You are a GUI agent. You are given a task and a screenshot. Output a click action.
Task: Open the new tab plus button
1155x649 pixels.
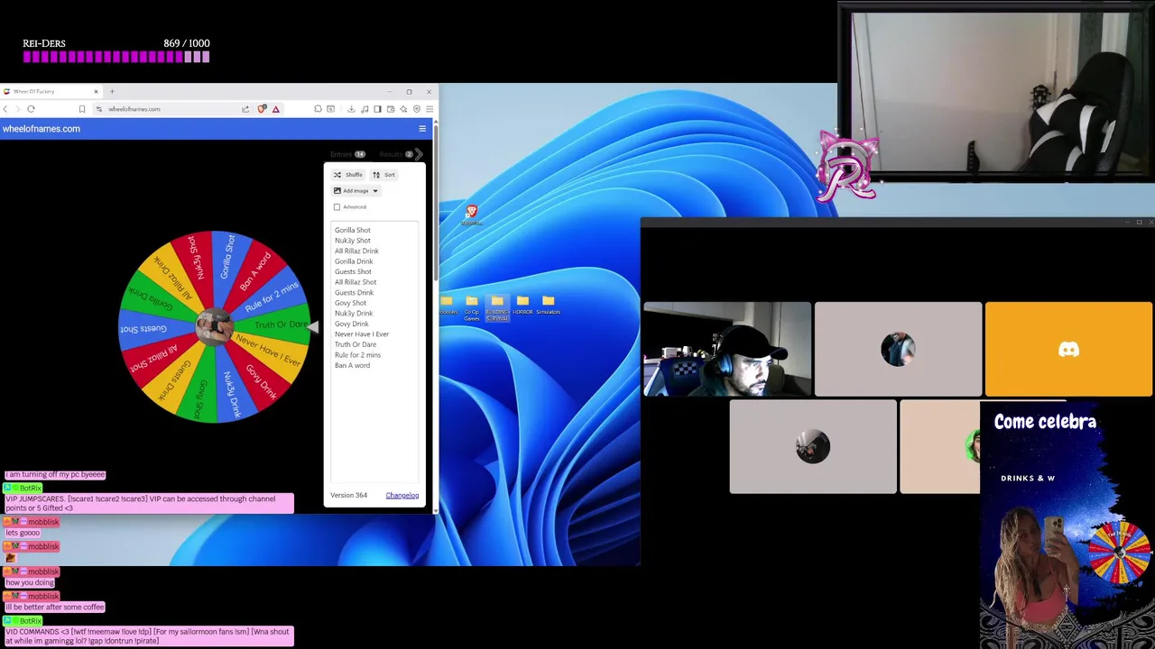112,91
